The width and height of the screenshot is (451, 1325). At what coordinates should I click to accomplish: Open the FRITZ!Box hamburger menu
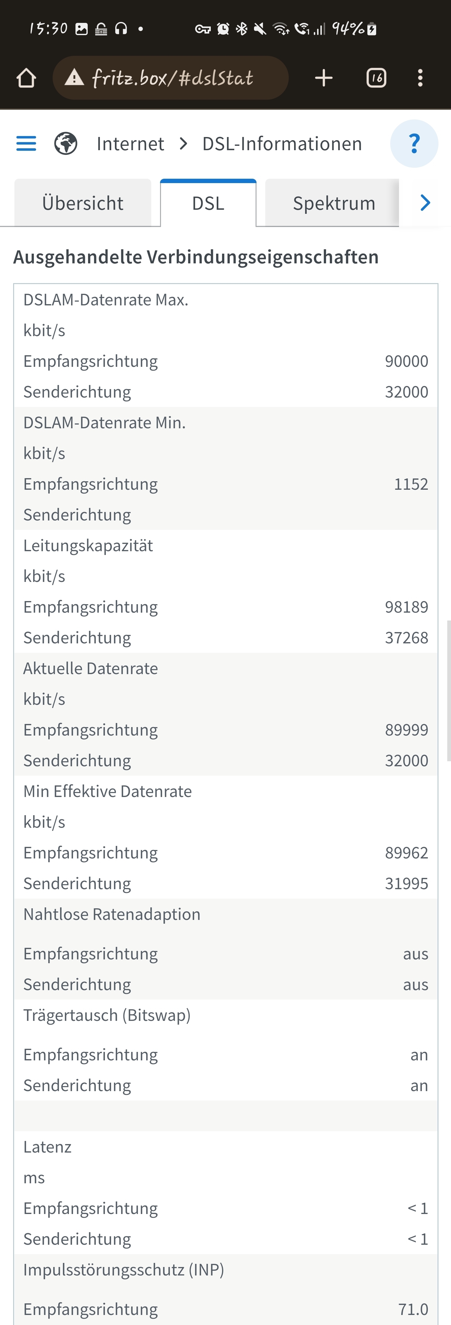point(26,144)
